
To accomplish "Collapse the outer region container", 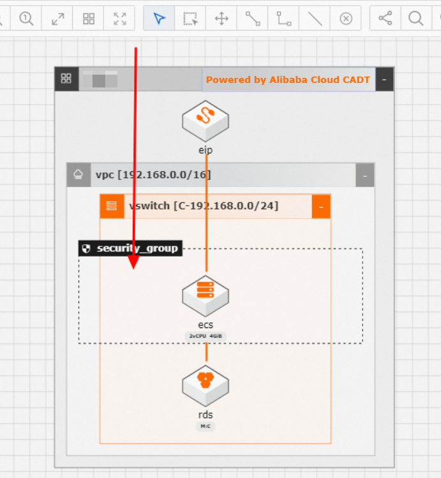I will coord(384,79).
